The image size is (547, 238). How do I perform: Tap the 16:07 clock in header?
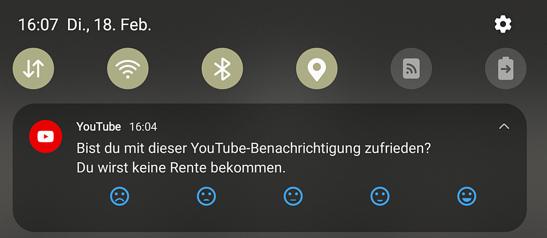(x=38, y=25)
